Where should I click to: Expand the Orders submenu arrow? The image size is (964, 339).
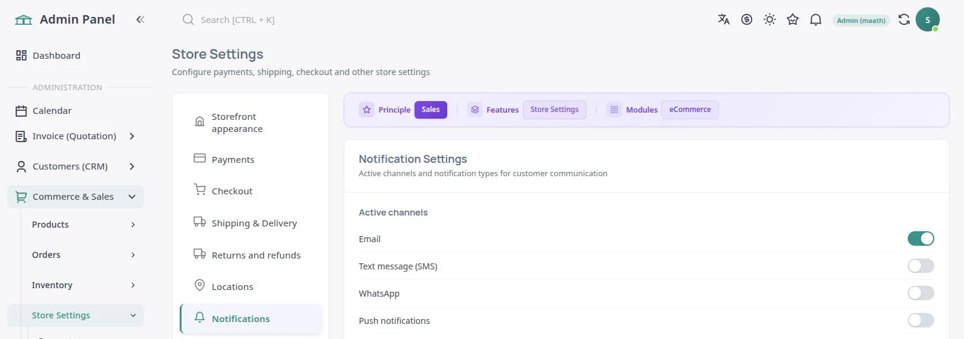(133, 255)
